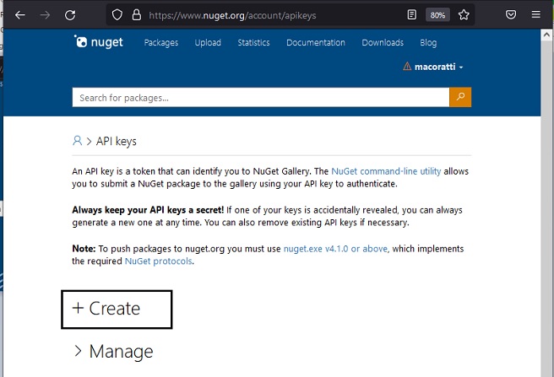Follow the NuGet protocols link
This screenshot has height=377, width=554.
[158, 261]
